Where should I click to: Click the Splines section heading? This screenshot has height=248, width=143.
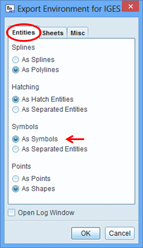click(x=23, y=48)
